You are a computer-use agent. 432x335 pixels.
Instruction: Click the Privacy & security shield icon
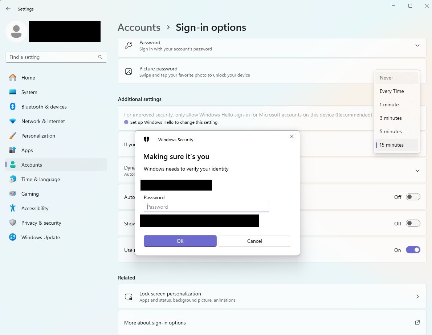(x=13, y=222)
